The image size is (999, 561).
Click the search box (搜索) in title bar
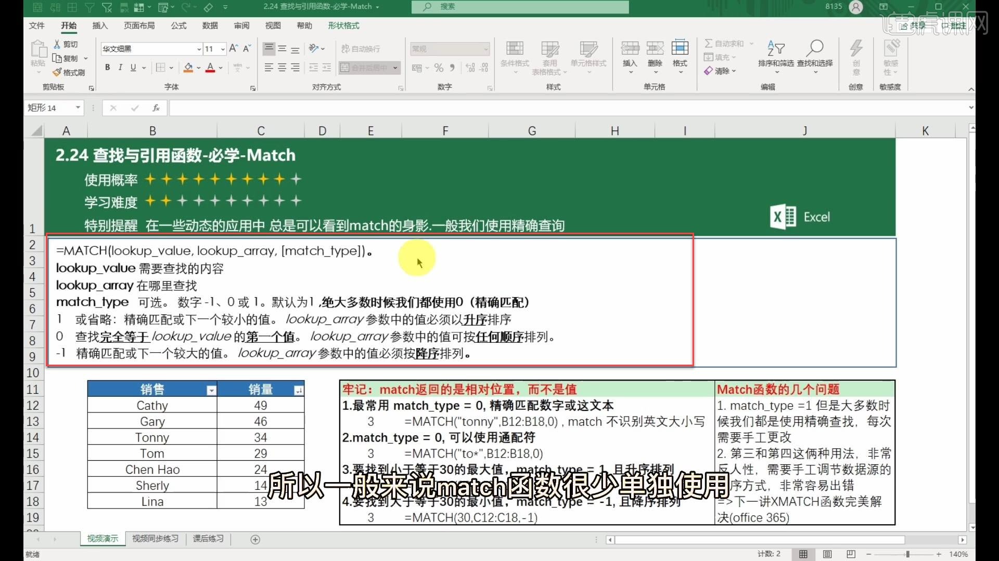coord(520,7)
